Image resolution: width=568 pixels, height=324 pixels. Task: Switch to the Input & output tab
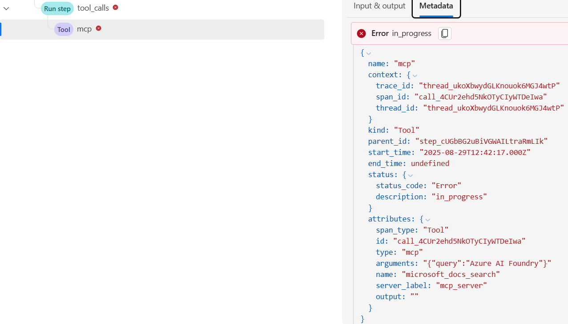[x=379, y=6]
